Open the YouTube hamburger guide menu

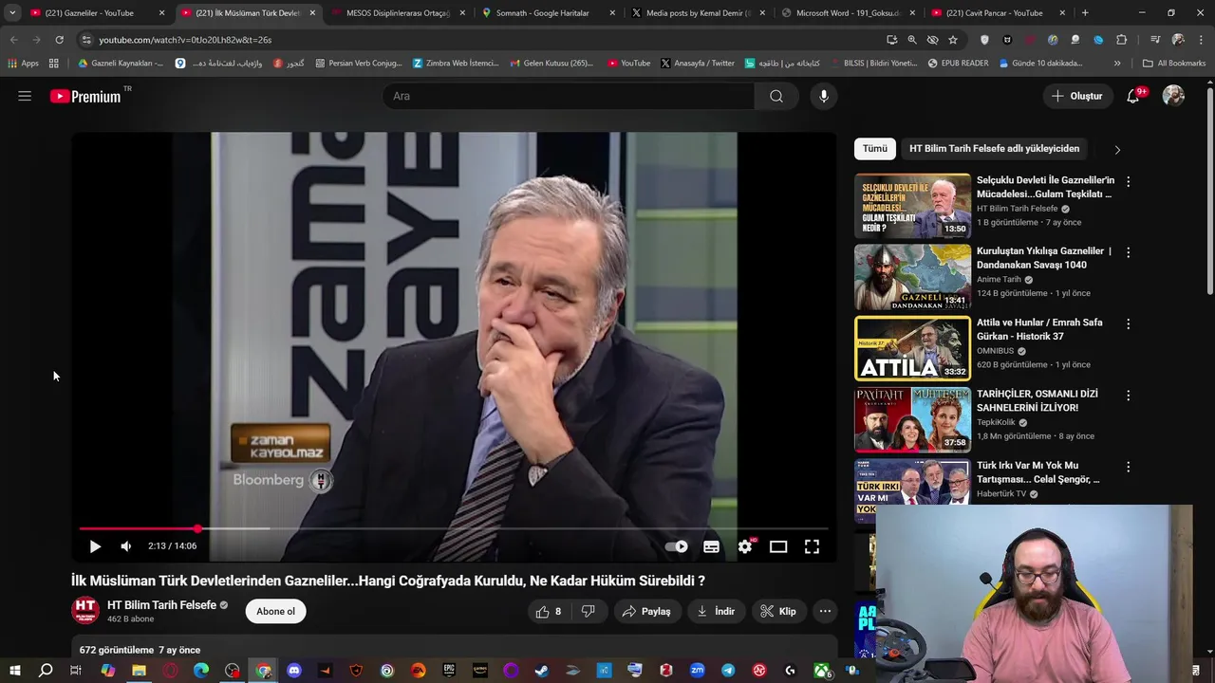pos(25,96)
